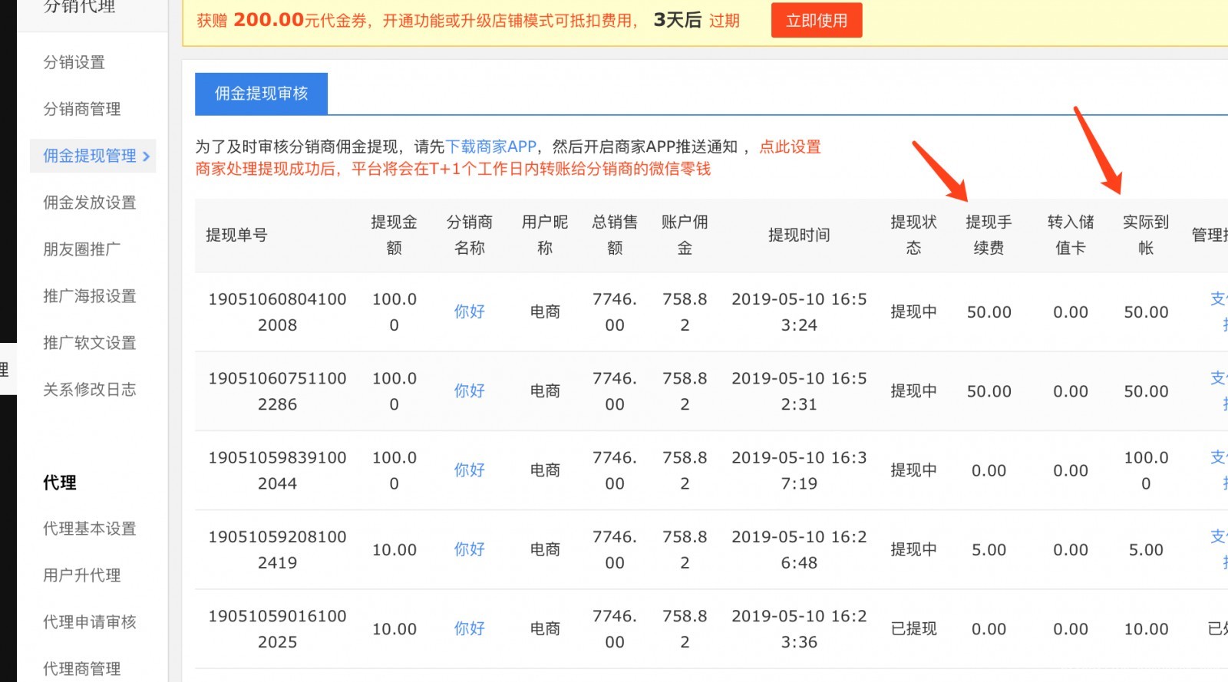The height and width of the screenshot is (682, 1228).
Task: Click 你好 link in order 190510598391002044 row
Action: 469,470
